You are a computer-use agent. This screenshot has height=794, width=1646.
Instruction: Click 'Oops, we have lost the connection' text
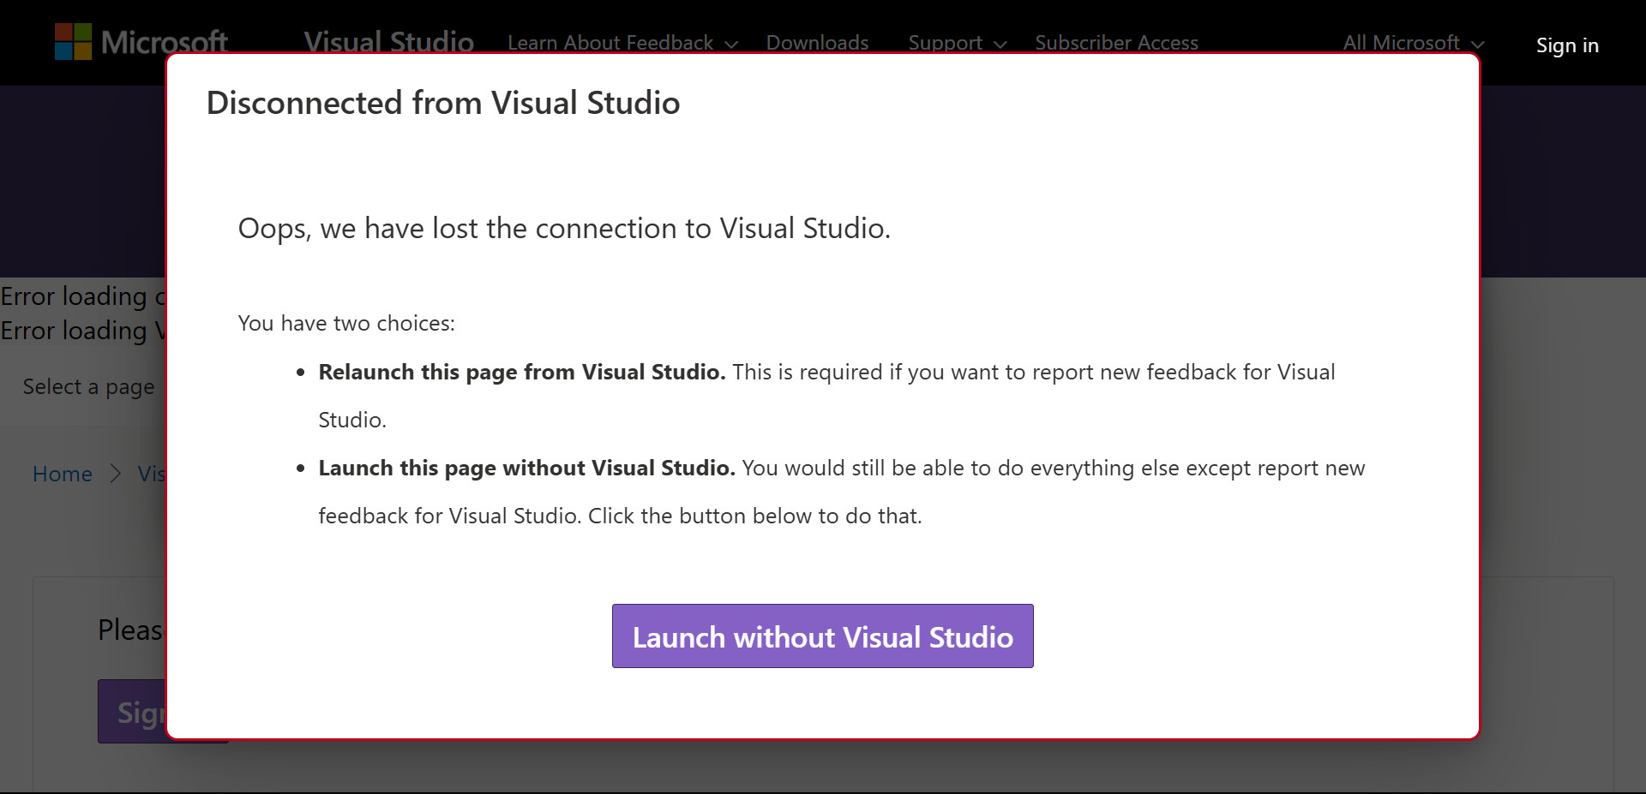(x=564, y=229)
